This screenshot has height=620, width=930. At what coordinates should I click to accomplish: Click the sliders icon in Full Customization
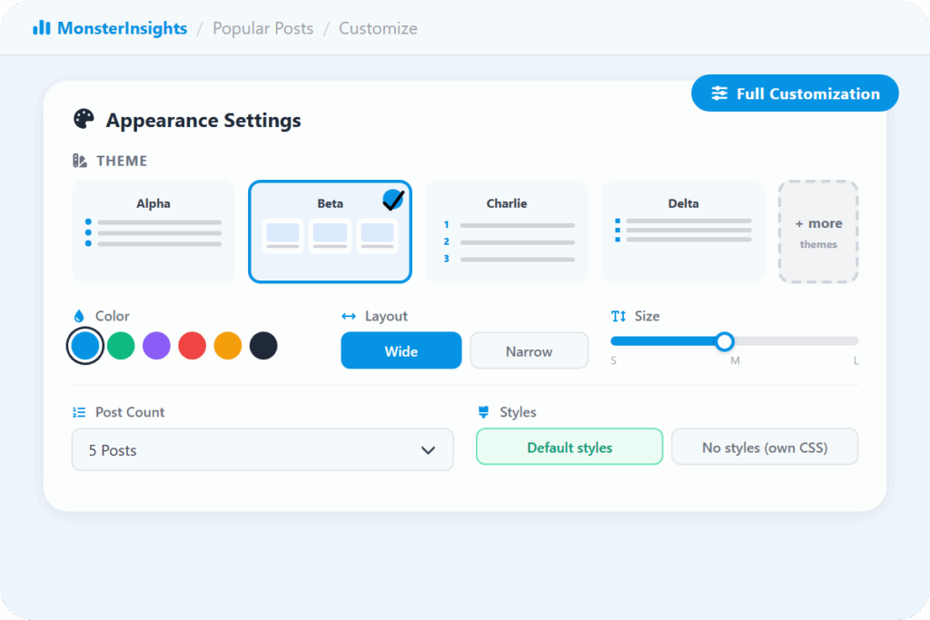[719, 93]
